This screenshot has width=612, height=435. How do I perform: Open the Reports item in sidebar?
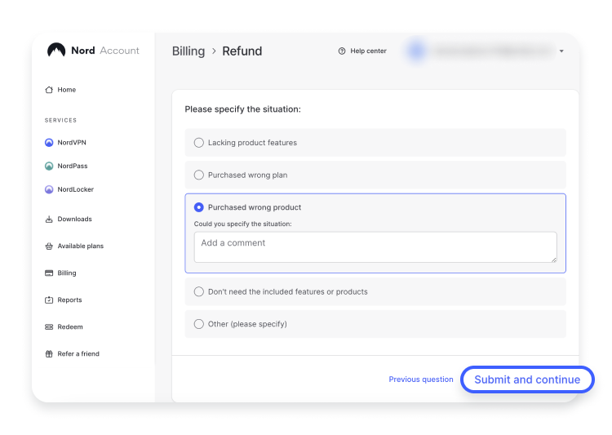point(69,300)
